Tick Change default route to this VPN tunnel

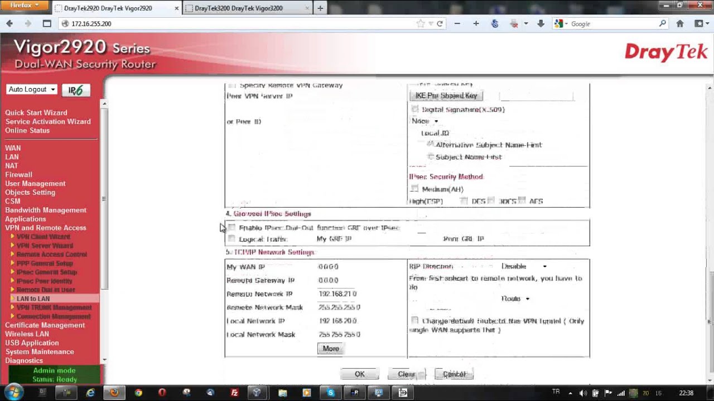tap(414, 321)
